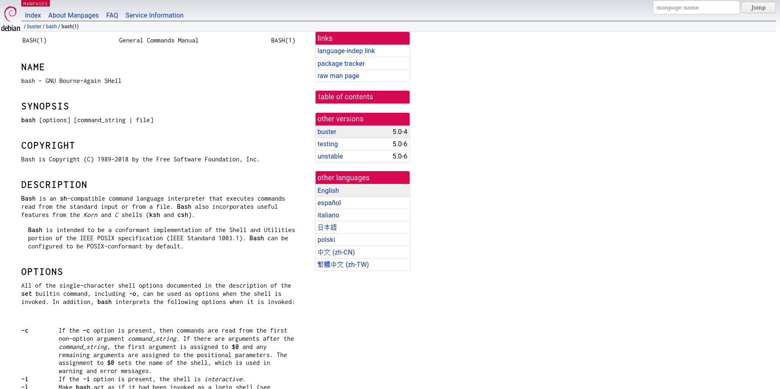780x389 pixels.
Task: Switch manpage language to italiano
Action: pos(328,215)
